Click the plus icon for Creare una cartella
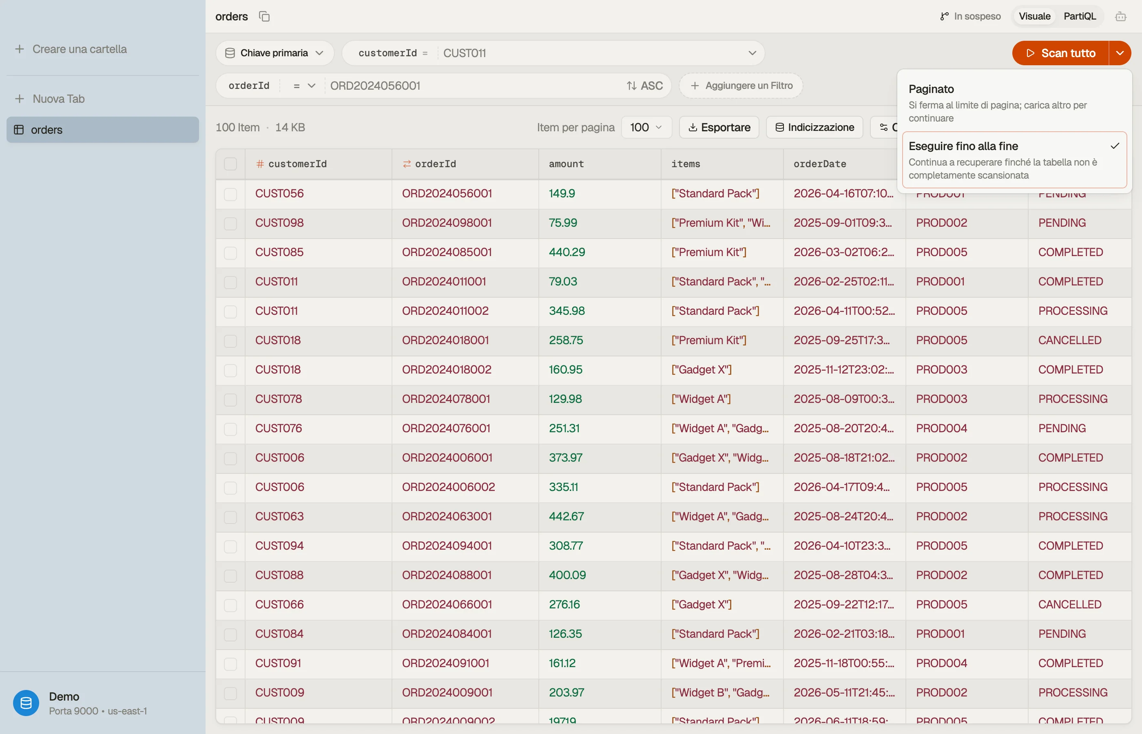Image resolution: width=1142 pixels, height=734 pixels. pos(20,49)
